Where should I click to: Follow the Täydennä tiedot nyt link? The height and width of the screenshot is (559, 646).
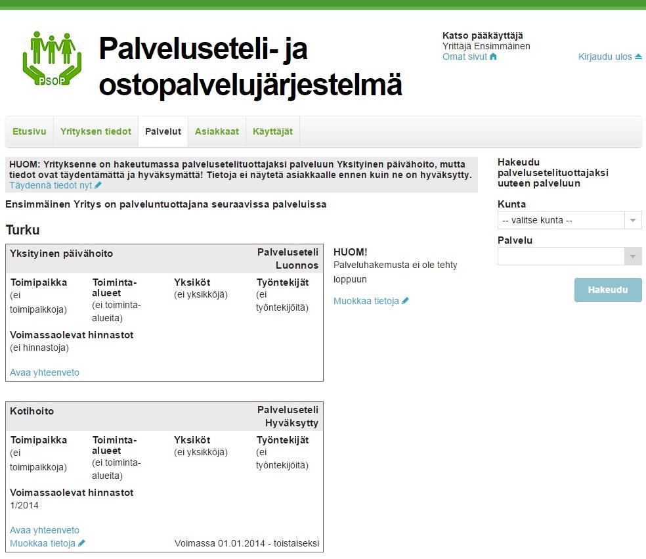click(x=51, y=185)
